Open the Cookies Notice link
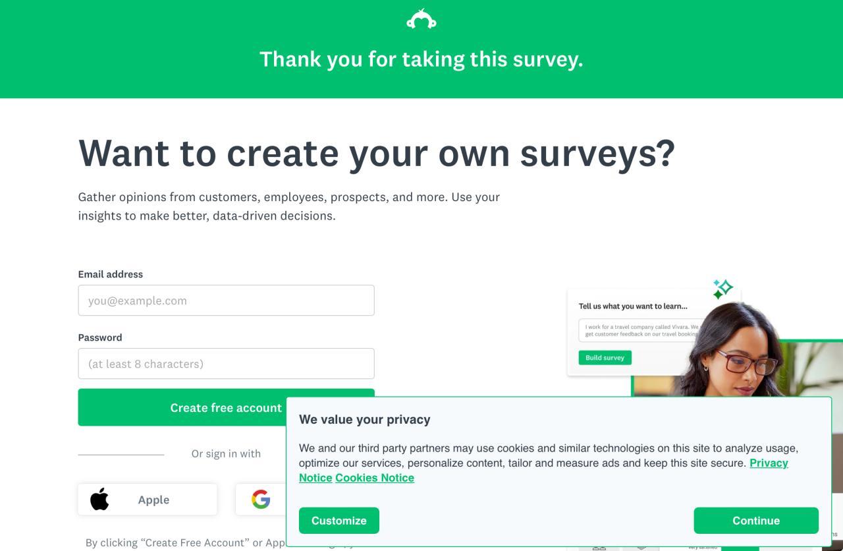This screenshot has height=551, width=843. (x=375, y=478)
